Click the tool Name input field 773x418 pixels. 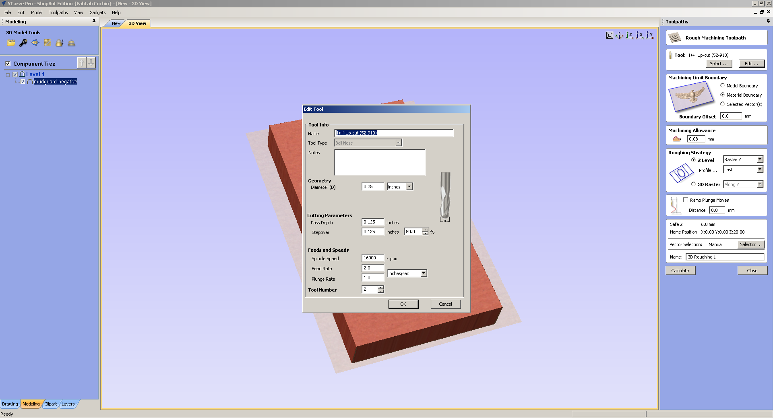click(394, 133)
